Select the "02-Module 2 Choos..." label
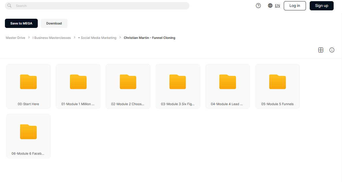 (127, 104)
